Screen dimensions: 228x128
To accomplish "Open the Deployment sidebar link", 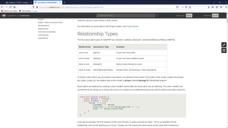I will (43, 29).
